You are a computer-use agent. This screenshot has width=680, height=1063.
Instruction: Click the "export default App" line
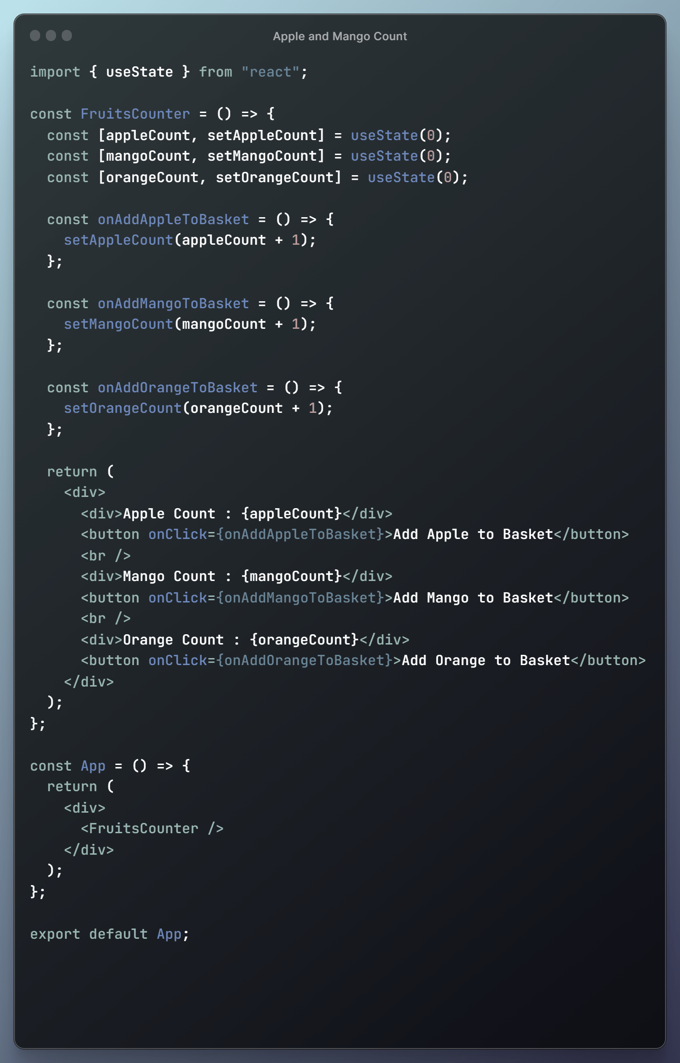point(110,934)
